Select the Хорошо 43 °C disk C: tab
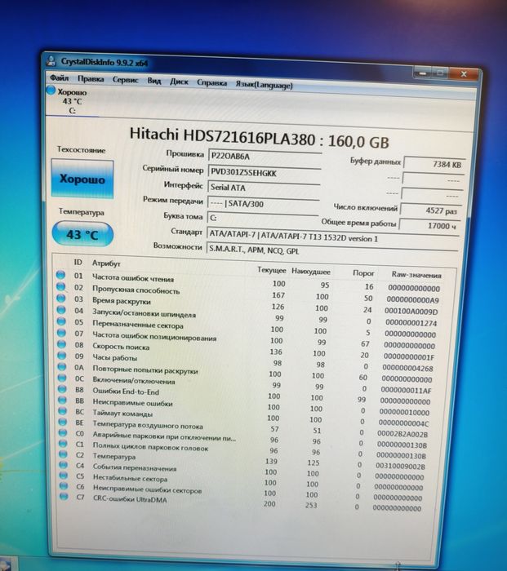 point(72,101)
